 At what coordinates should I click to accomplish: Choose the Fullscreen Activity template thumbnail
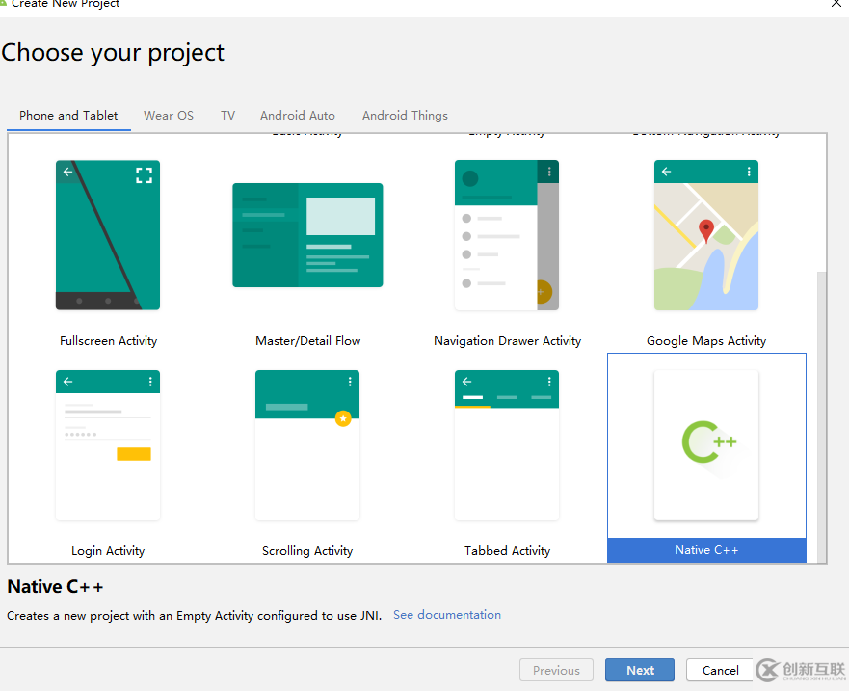108,235
